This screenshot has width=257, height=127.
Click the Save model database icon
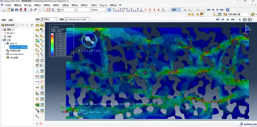tap(12, 10)
